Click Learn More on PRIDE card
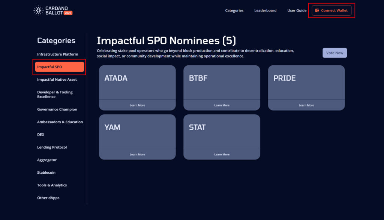The width and height of the screenshot is (384, 220). (306, 105)
